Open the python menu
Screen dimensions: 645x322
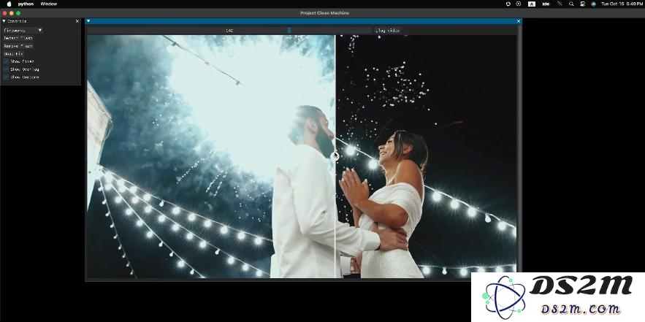coord(26,4)
